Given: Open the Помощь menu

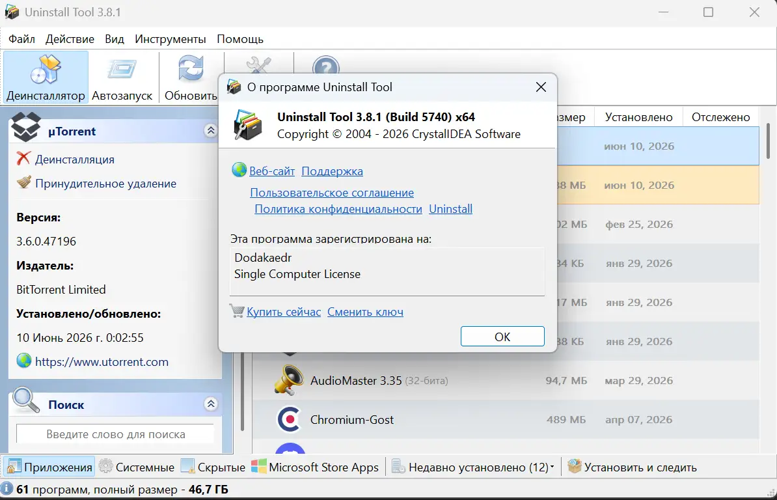Looking at the screenshot, I should coord(240,39).
